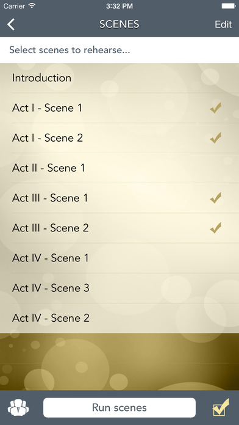Select the Act IV - Scene 2 row
Screen dimensions: 239x425
120,318
